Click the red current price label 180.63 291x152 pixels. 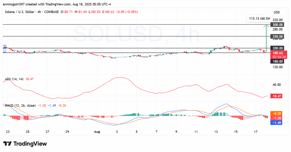click(x=278, y=53)
